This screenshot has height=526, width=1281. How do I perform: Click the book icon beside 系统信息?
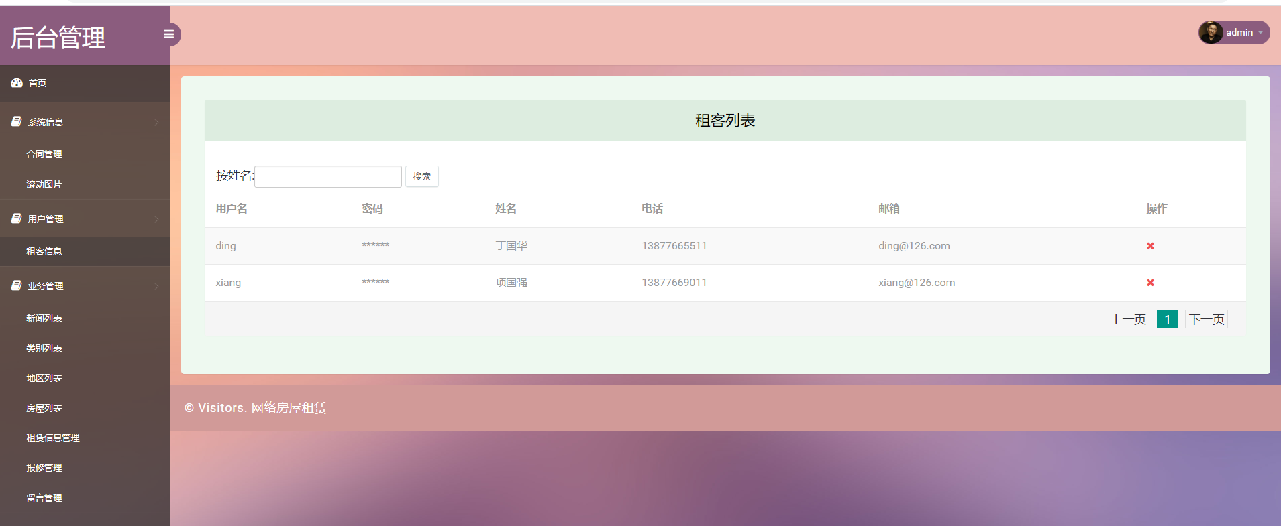point(17,121)
